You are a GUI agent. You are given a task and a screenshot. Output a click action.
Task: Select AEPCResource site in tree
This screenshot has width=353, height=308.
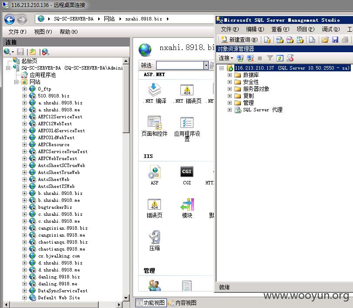point(53,144)
